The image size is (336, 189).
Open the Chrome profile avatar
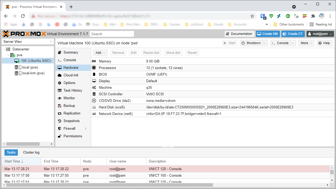[322, 16]
